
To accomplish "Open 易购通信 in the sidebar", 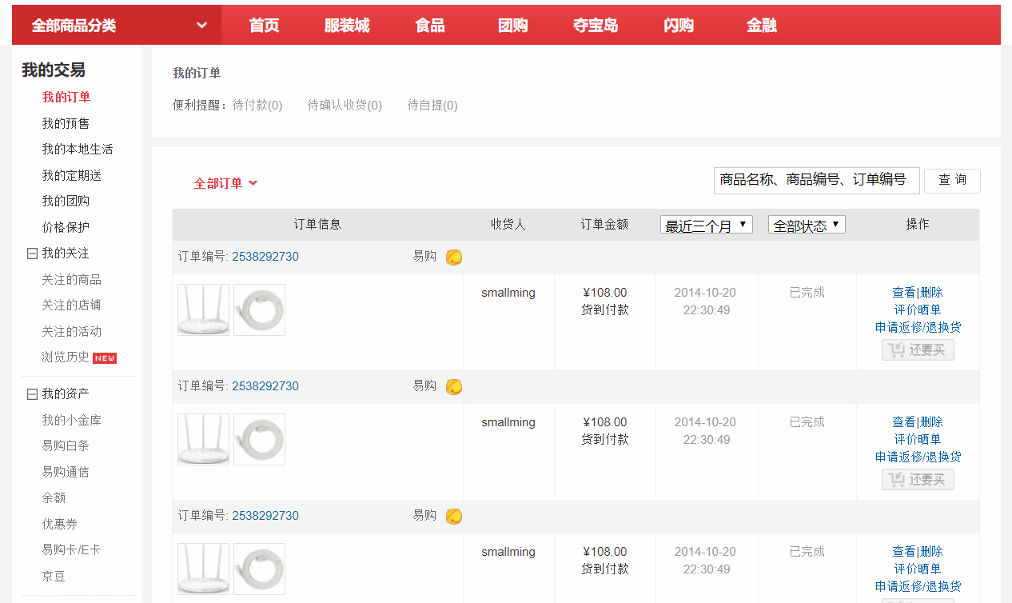I will 66,473.
